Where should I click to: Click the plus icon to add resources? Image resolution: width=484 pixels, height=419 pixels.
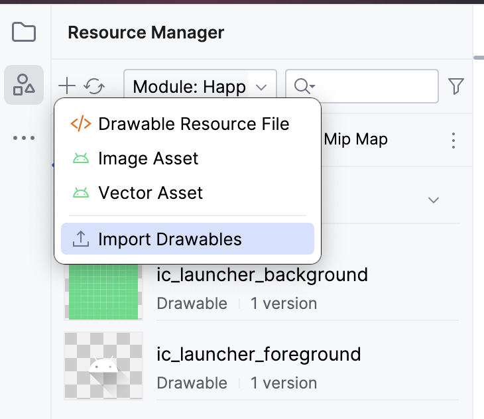point(67,86)
